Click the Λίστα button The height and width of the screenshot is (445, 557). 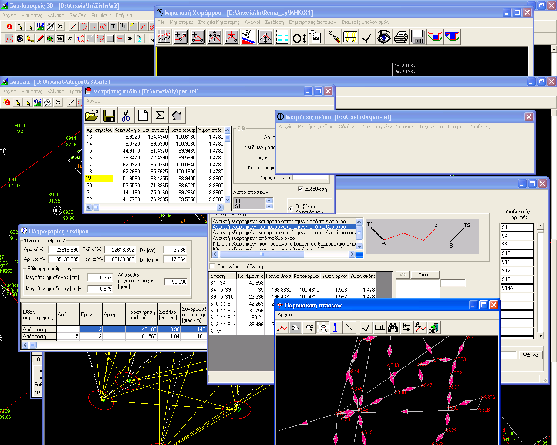pyautogui.click(x=425, y=275)
